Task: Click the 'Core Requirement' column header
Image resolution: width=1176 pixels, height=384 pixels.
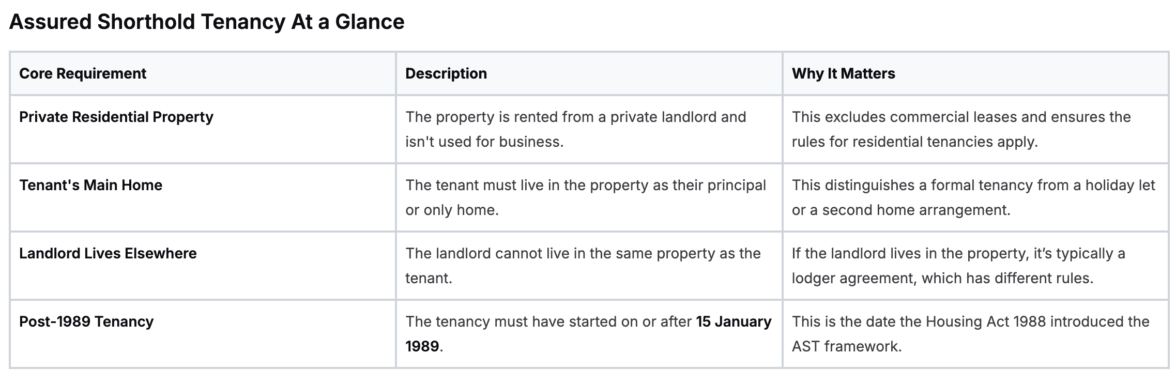Action: [83, 73]
